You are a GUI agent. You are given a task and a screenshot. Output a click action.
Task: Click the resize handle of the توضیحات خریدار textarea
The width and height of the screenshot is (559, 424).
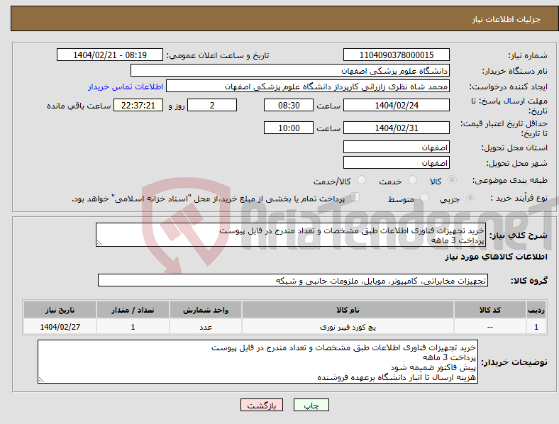[x=41, y=380]
